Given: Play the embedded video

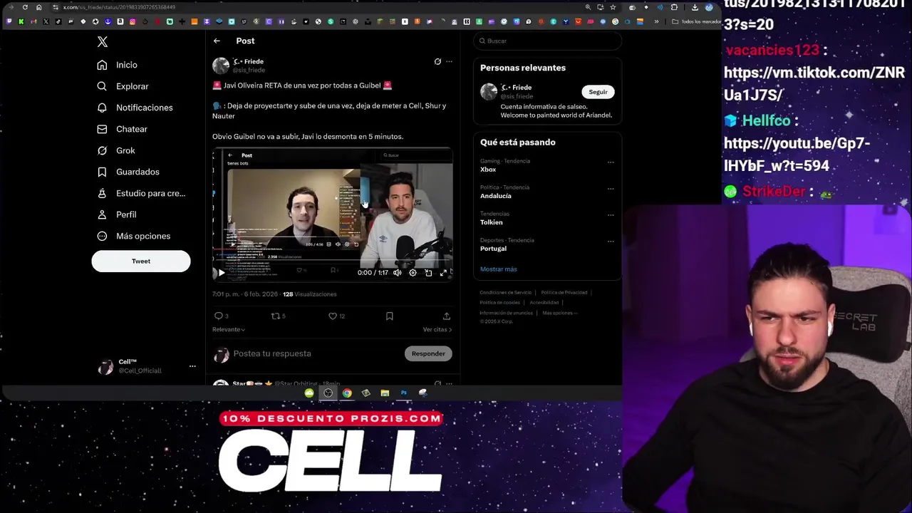Looking at the screenshot, I should point(221,272).
